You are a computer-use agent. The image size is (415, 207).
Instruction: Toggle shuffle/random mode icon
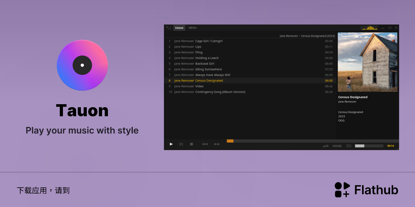point(337,146)
